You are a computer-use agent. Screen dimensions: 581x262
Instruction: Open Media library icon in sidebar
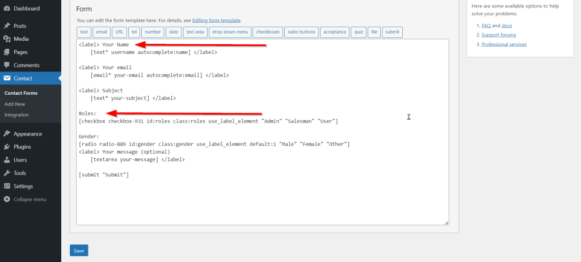click(7, 39)
